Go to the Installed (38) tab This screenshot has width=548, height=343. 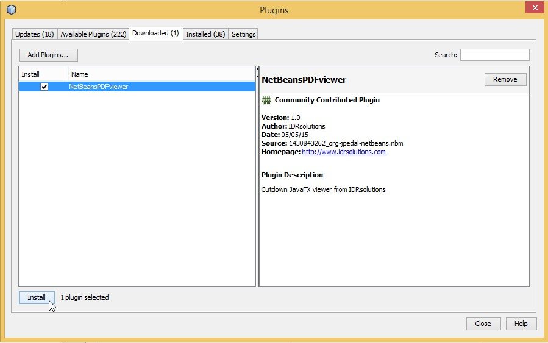(205, 34)
